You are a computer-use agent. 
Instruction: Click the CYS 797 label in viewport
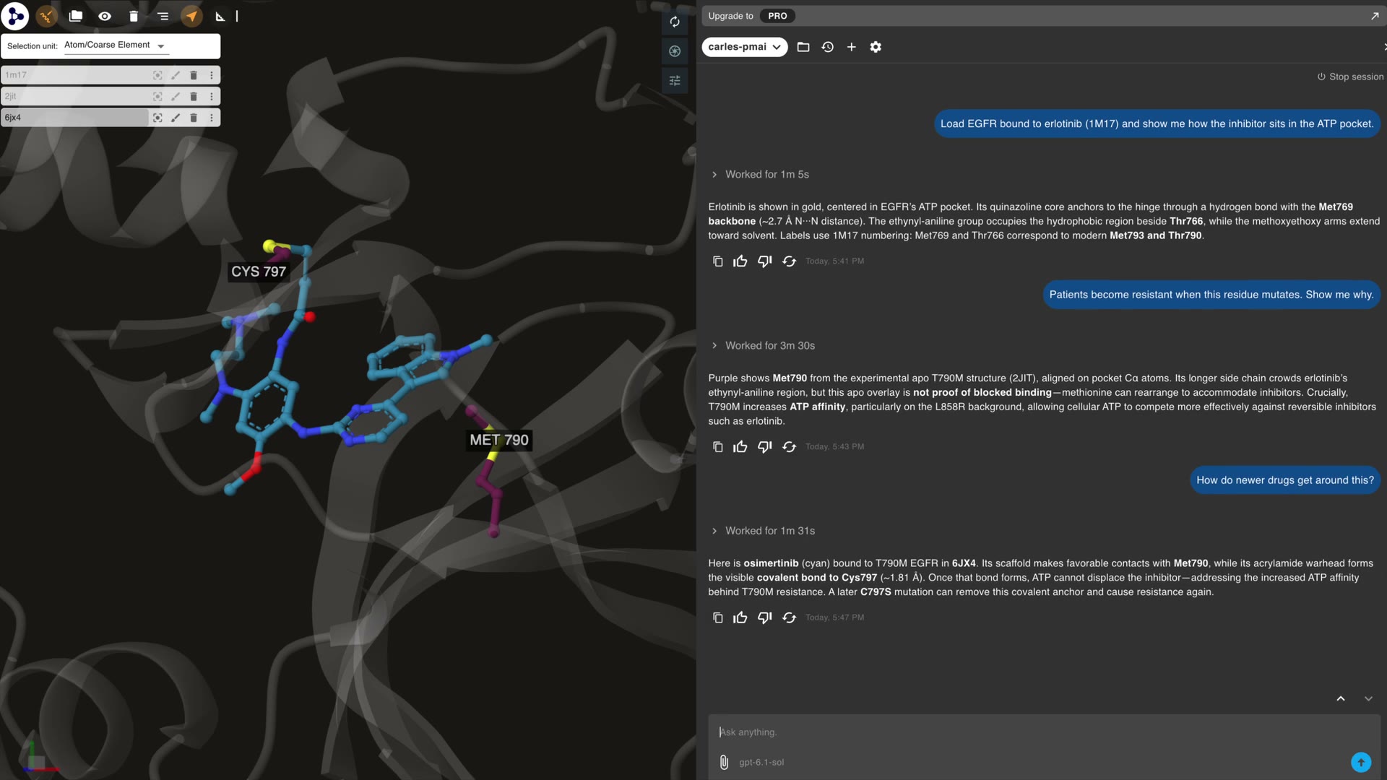click(x=259, y=272)
